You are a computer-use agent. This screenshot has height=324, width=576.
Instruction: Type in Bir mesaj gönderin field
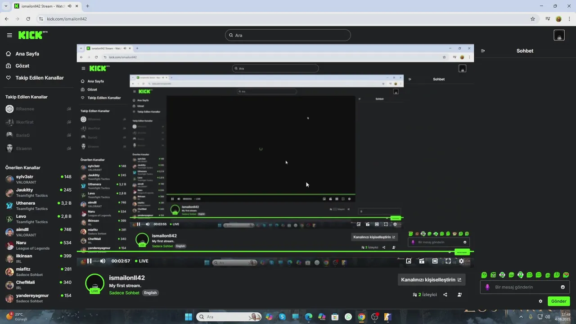525,287
